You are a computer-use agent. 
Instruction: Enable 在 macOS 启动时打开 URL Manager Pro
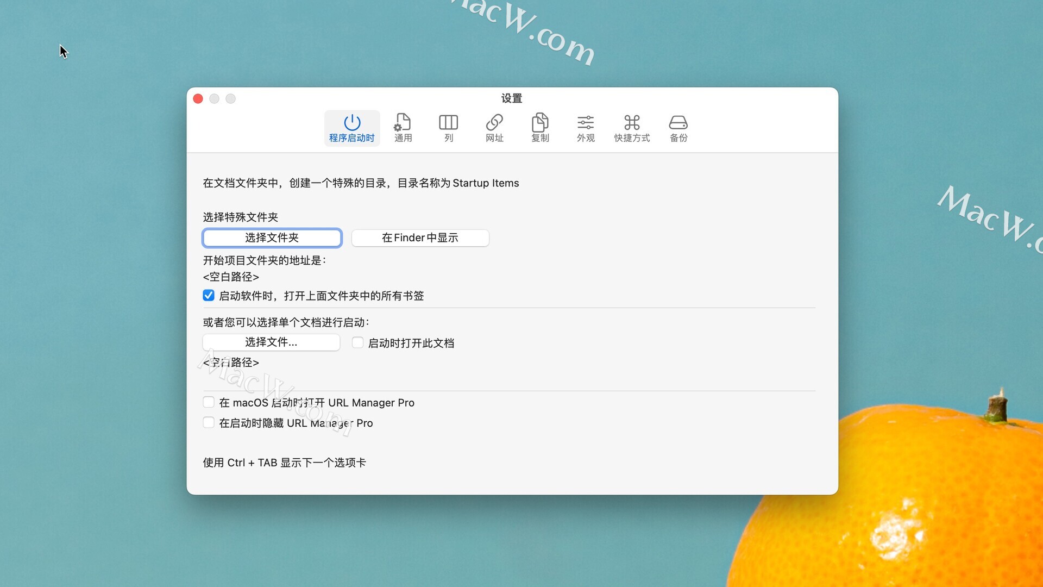click(209, 402)
